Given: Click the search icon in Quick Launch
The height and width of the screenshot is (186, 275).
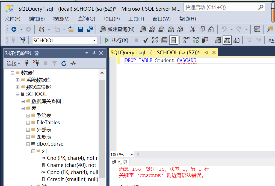Looking at the screenshot, I should tap(261, 7).
